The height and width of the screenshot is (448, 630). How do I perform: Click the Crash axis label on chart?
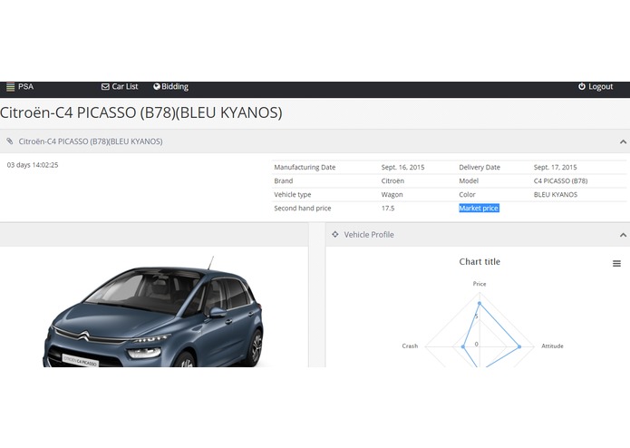pyautogui.click(x=410, y=346)
